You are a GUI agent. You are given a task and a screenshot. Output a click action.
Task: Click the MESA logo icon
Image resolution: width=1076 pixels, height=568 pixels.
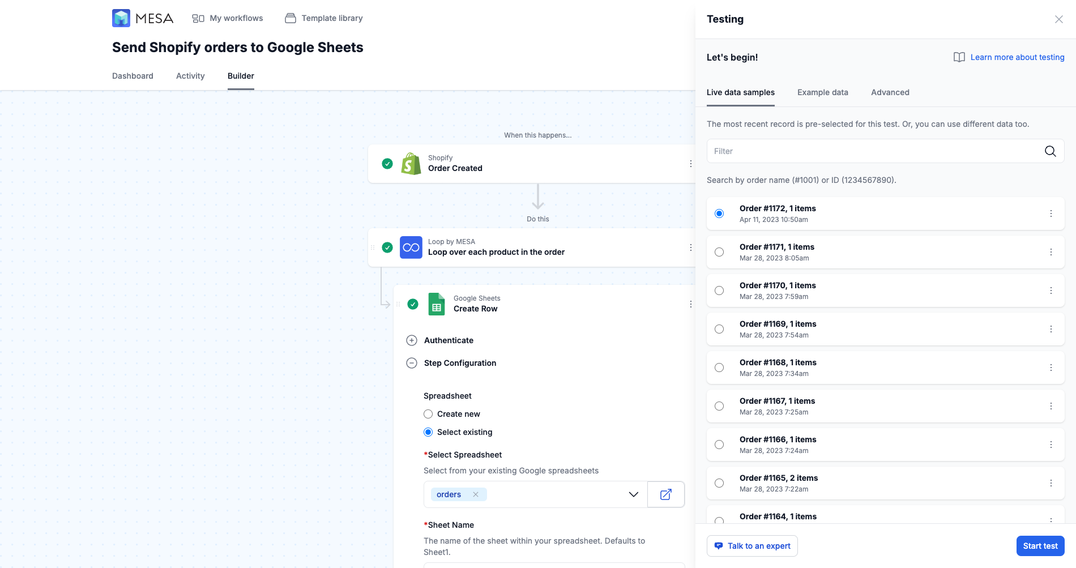click(121, 18)
